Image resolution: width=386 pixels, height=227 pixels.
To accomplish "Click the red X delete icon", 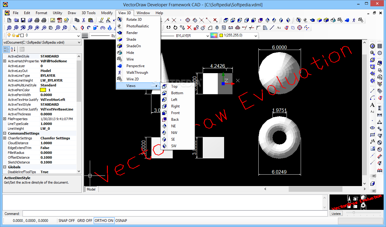I will (x=189, y=28).
